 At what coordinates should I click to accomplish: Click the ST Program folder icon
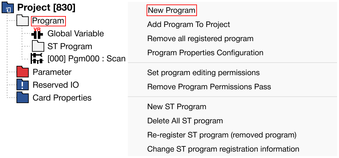pyautogui.click(x=38, y=46)
